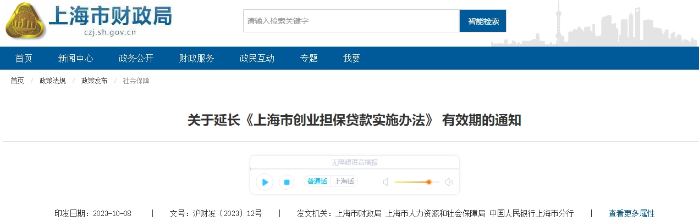Open the 财政服务 menu
Viewport: 699px width, 221px height.
[197, 58]
